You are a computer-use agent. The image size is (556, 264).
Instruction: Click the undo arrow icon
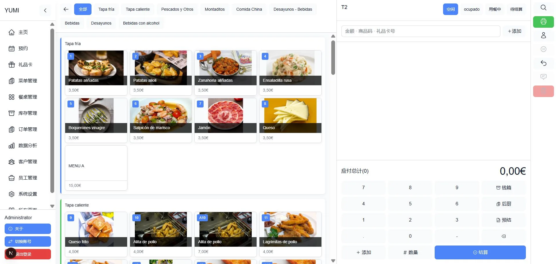(x=544, y=63)
